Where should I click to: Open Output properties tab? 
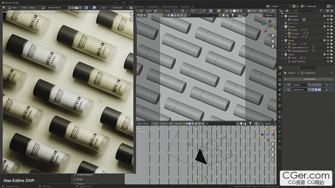pyautogui.click(x=280, y=85)
